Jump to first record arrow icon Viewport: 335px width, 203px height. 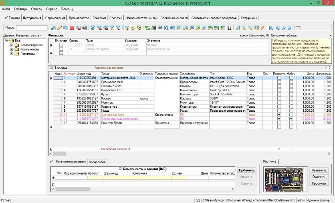tap(271, 28)
